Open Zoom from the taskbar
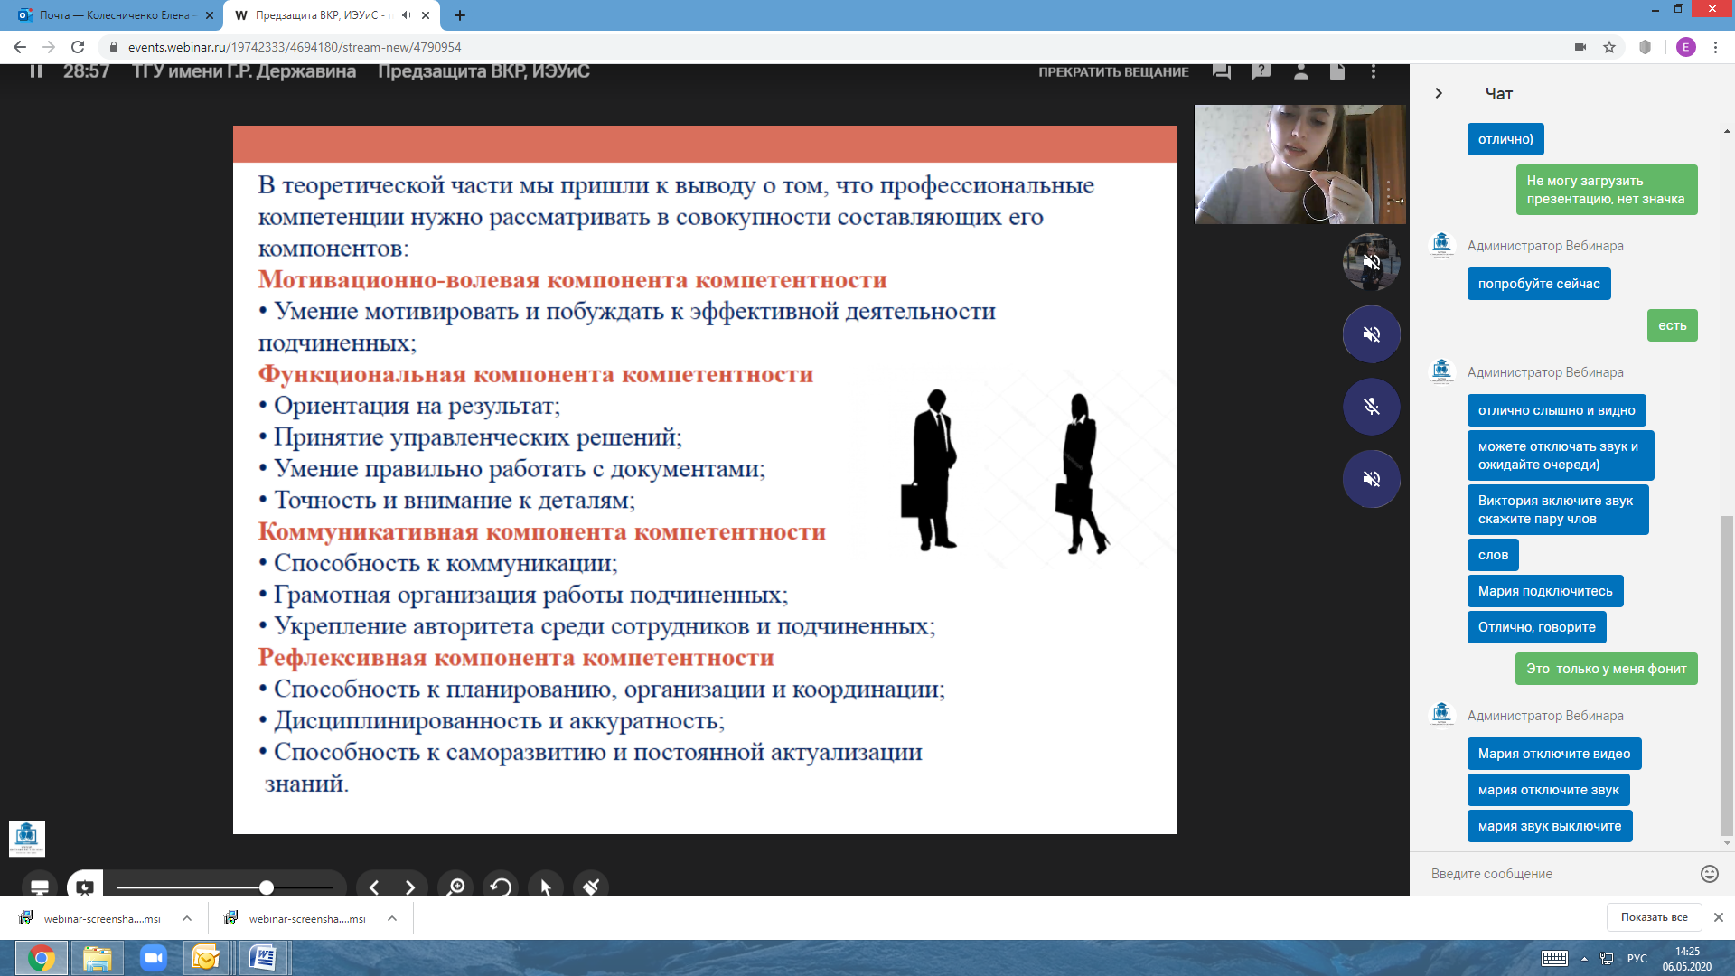 click(x=154, y=958)
